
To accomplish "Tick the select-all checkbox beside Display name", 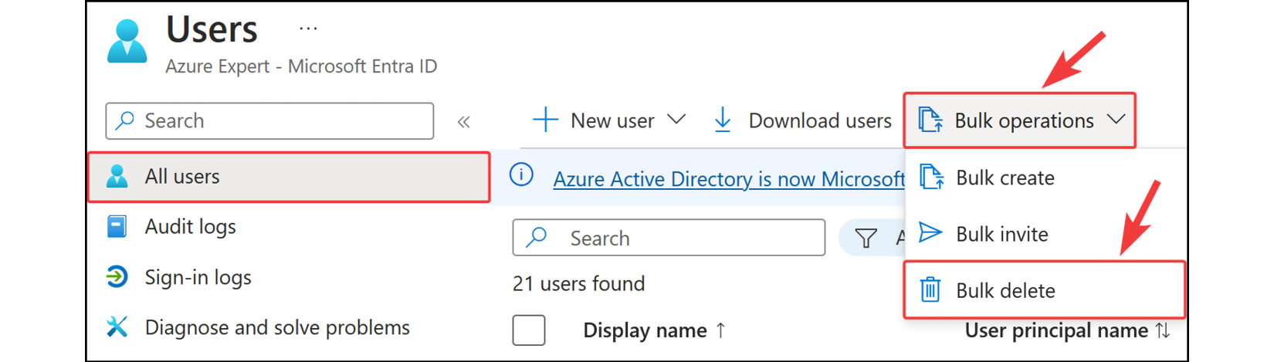I will (529, 330).
